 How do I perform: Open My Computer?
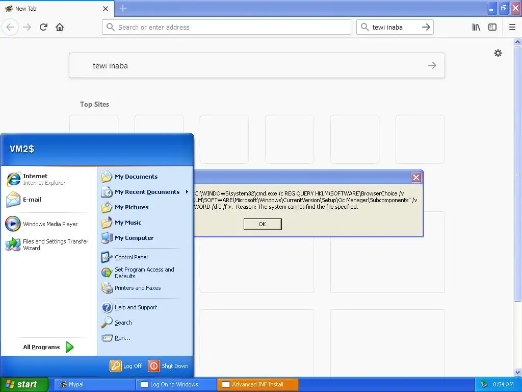pos(145,238)
